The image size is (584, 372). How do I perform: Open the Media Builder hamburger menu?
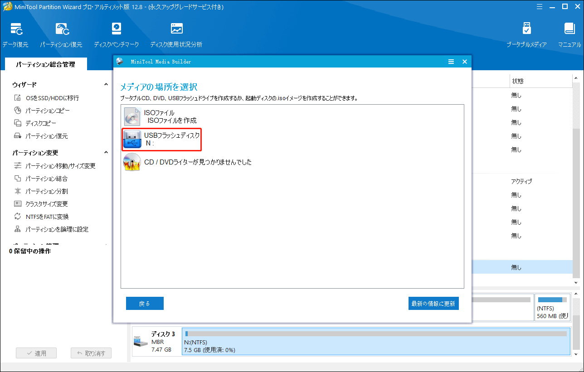click(451, 62)
